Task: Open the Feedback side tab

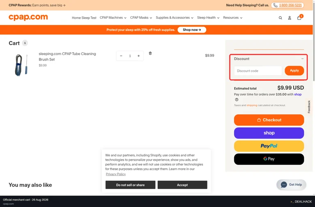Action: [309, 107]
